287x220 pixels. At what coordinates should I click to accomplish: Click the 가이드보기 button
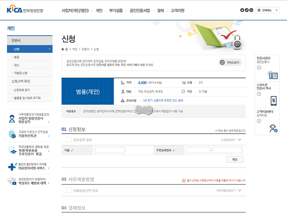[230, 62]
